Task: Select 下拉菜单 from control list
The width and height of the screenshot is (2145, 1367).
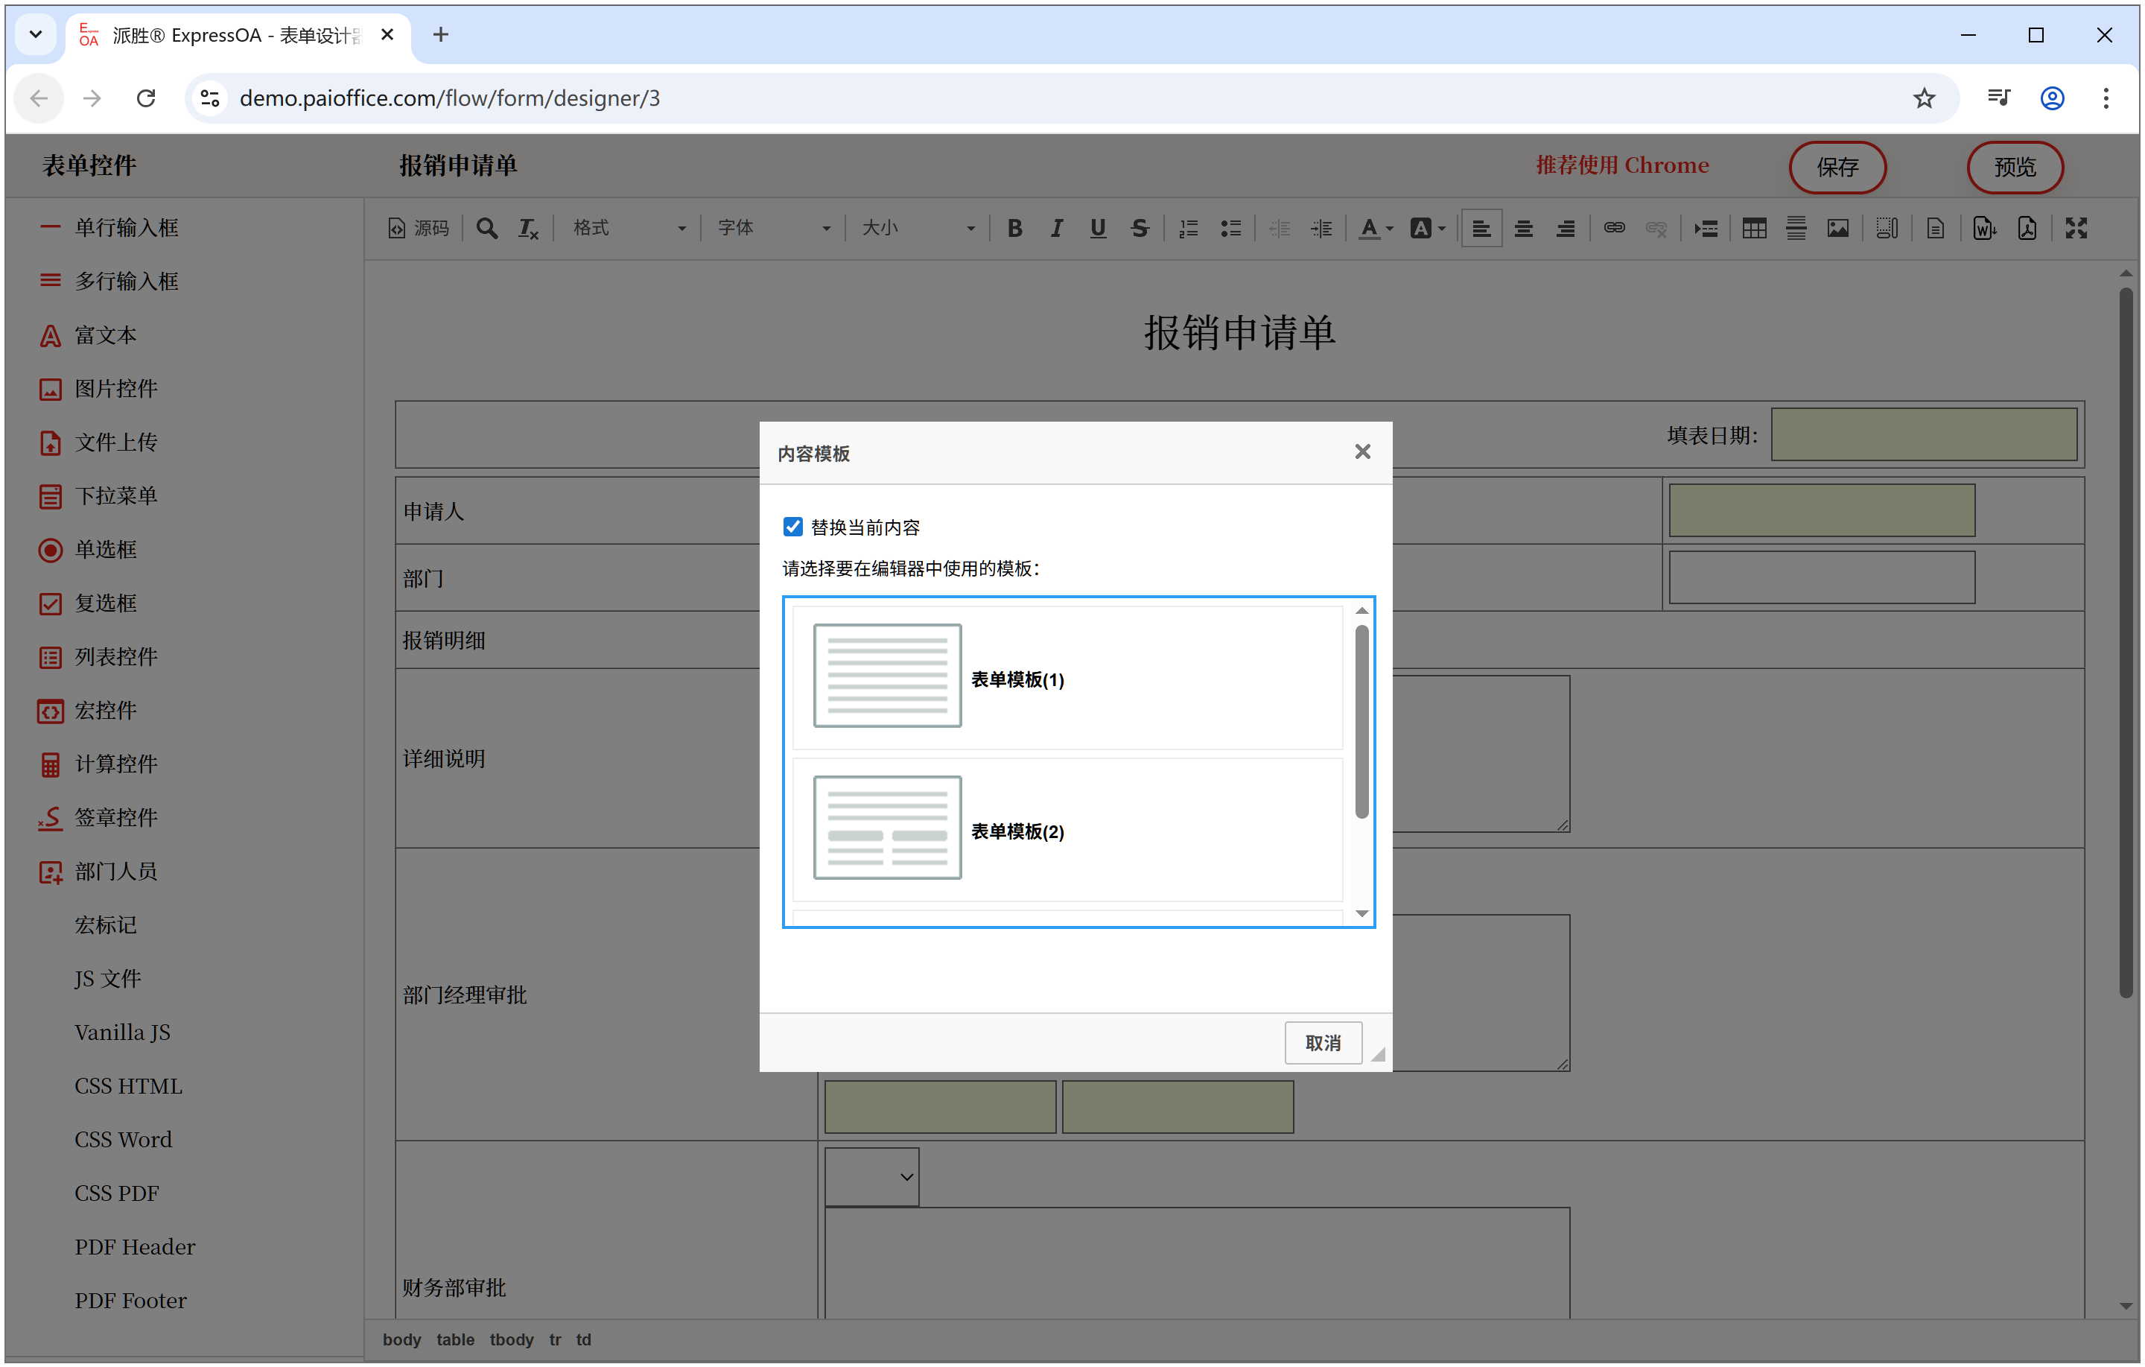Action: click(x=115, y=495)
